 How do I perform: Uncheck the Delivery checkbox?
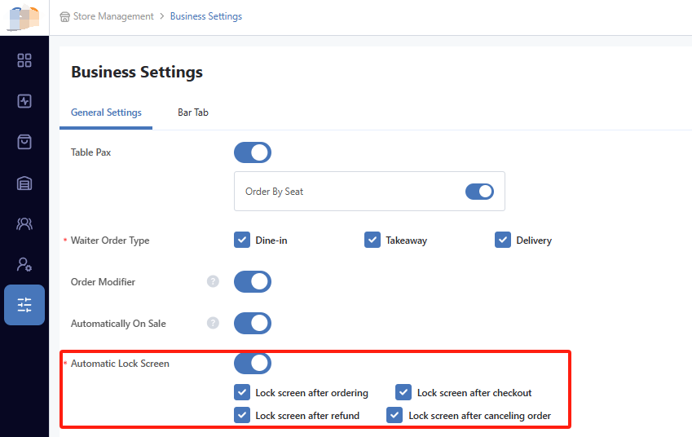pyautogui.click(x=503, y=240)
